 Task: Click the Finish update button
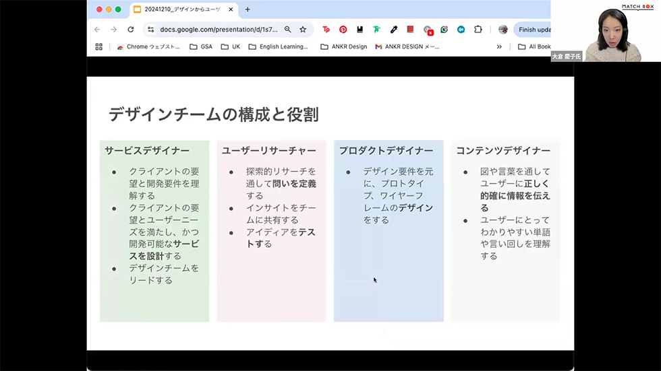tap(533, 30)
